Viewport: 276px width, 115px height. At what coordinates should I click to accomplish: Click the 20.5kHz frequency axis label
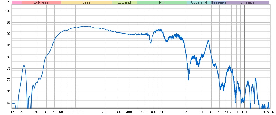pyautogui.click(x=269, y=112)
